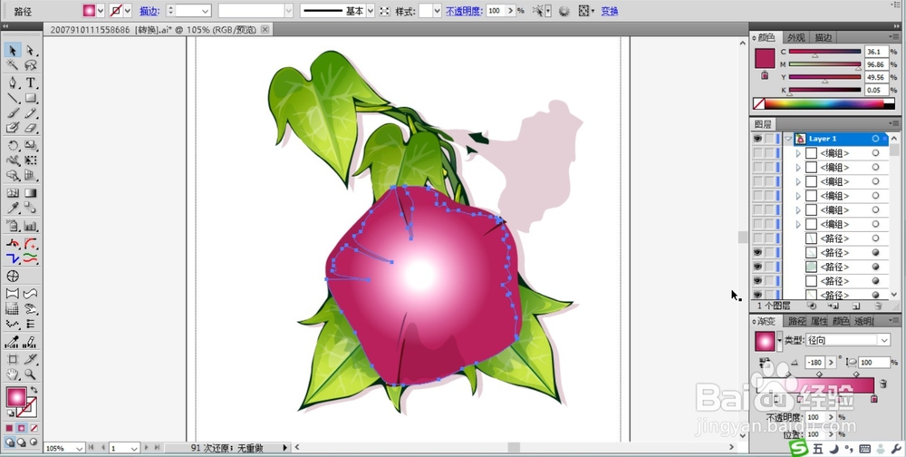Image resolution: width=906 pixels, height=457 pixels.
Task: Select the Hand tool
Action: click(13, 374)
